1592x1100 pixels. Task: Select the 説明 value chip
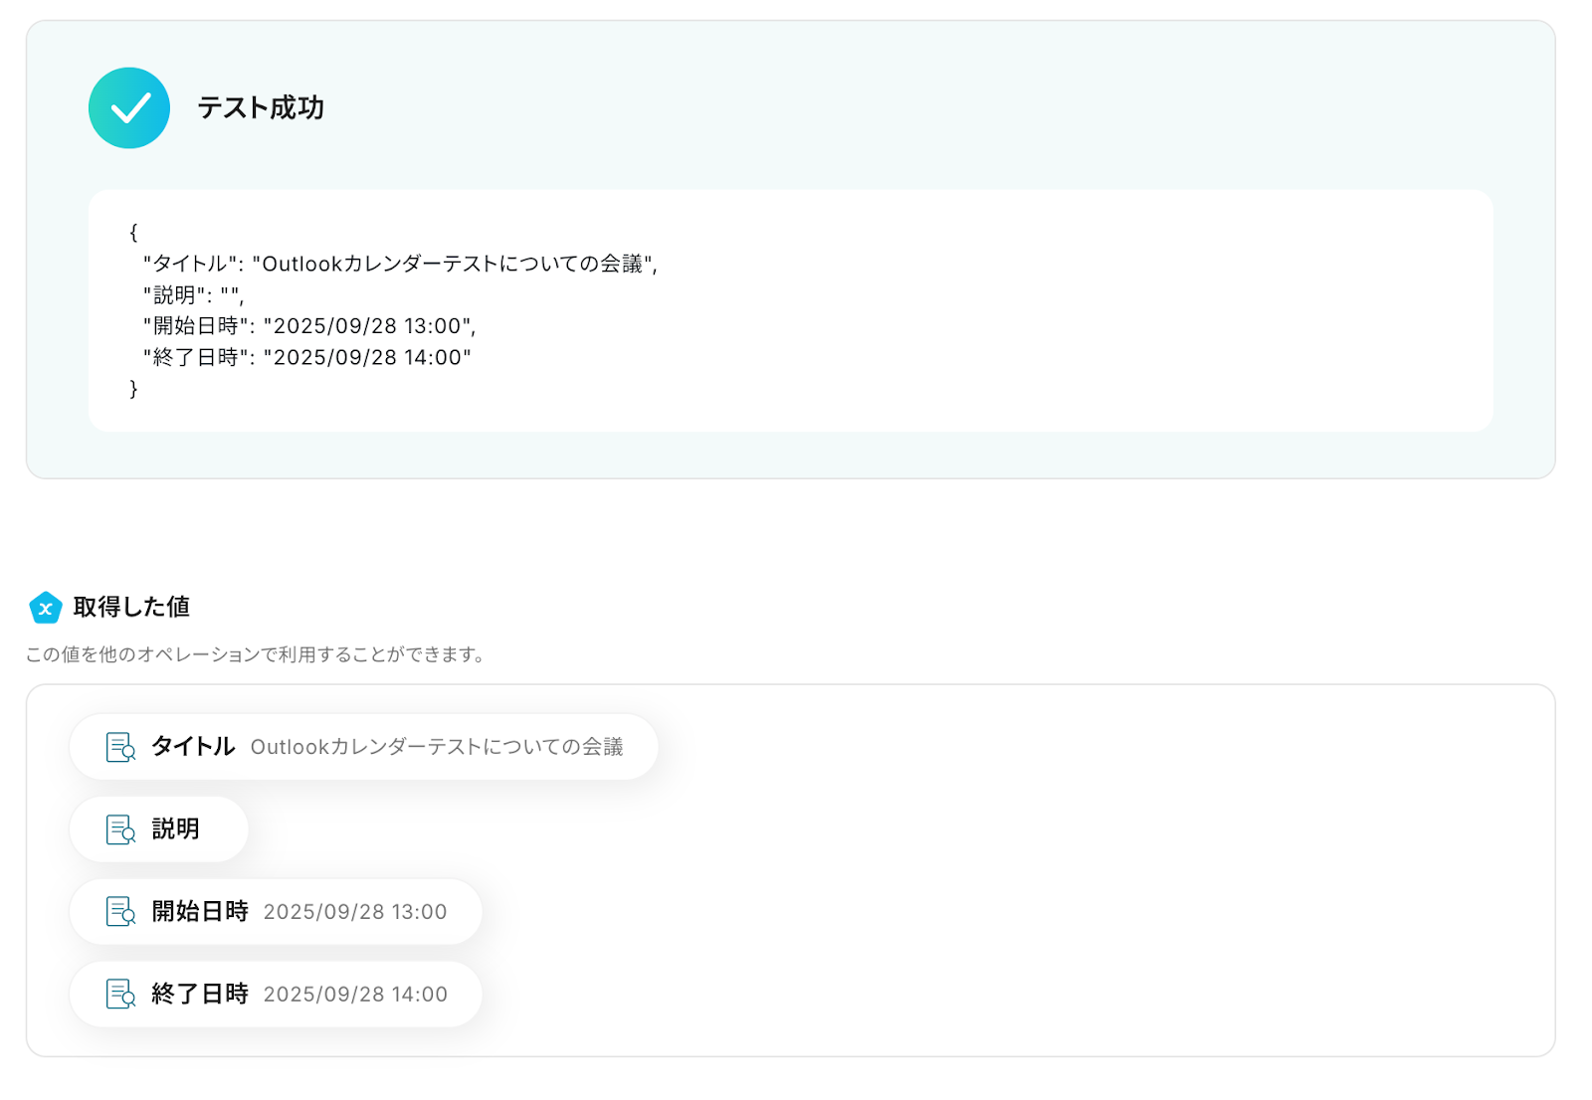coord(159,829)
